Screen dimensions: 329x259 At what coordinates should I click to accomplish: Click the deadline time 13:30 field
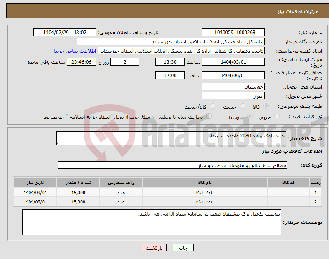pos(170,62)
